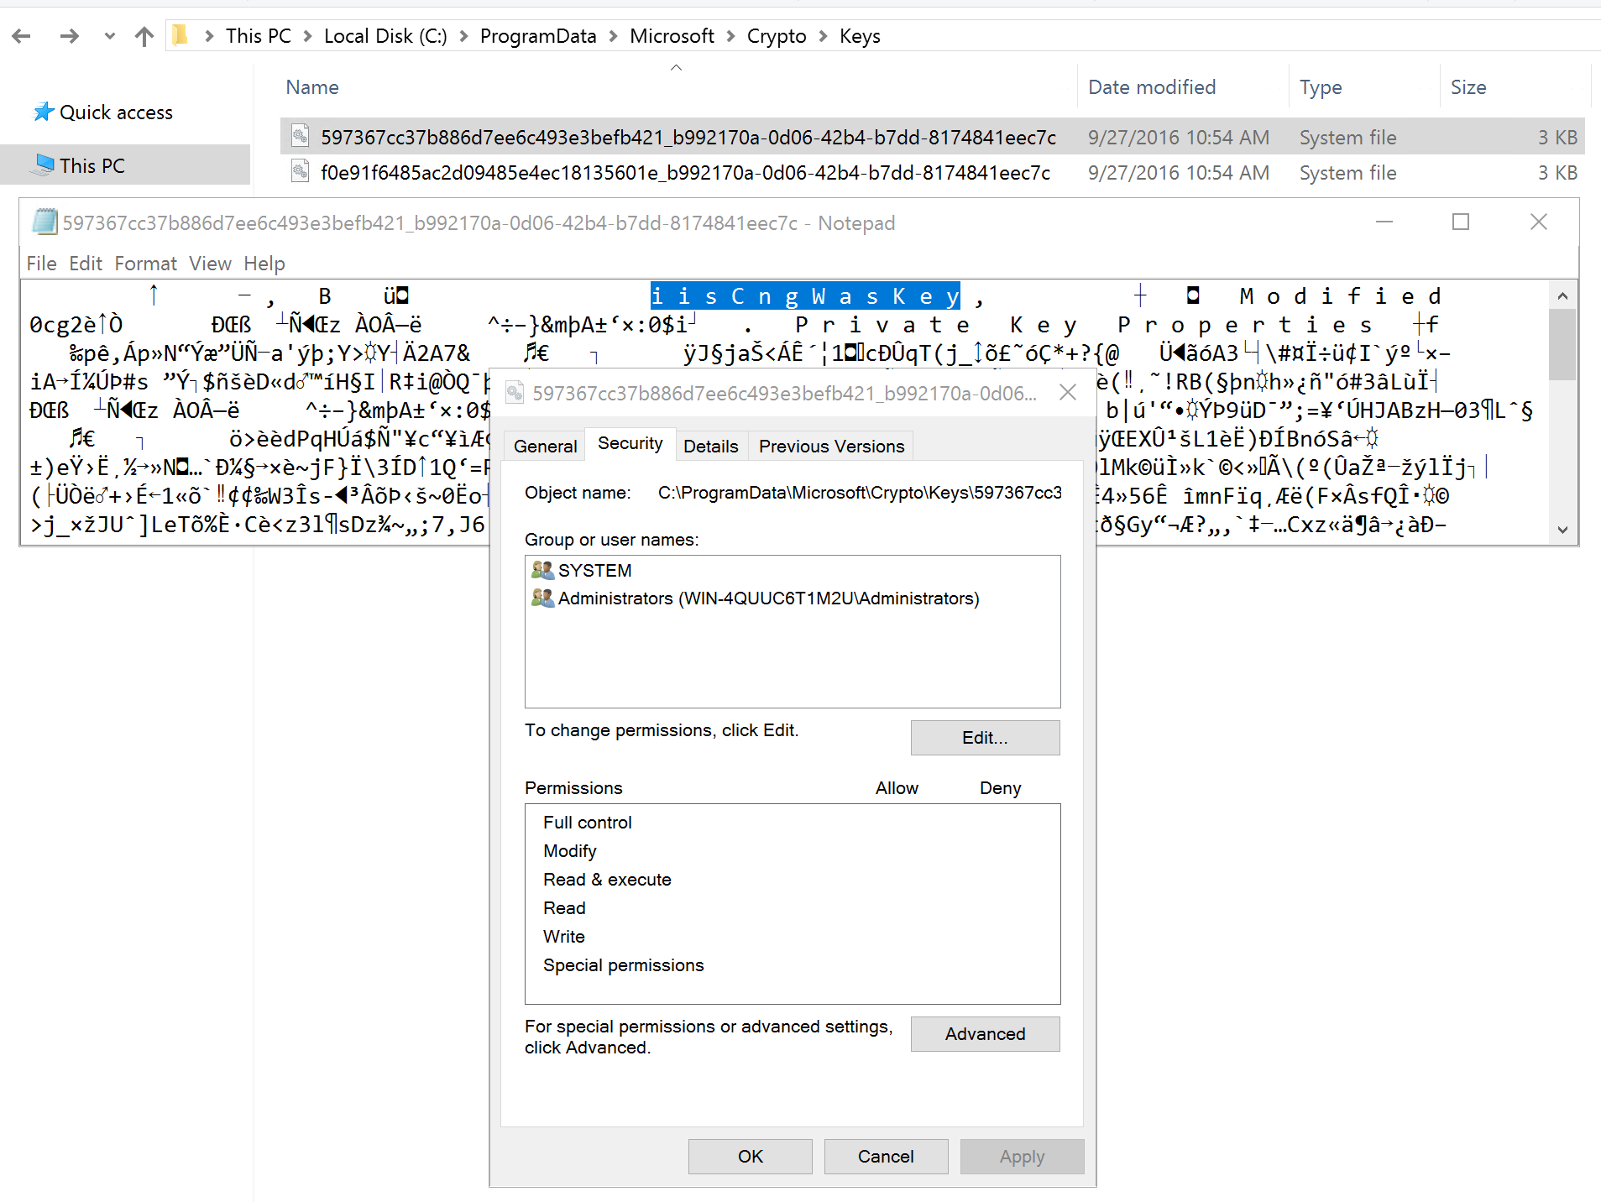Confirm Properties dialog with OK
Screen dimensions: 1601x1202
[751, 1157]
